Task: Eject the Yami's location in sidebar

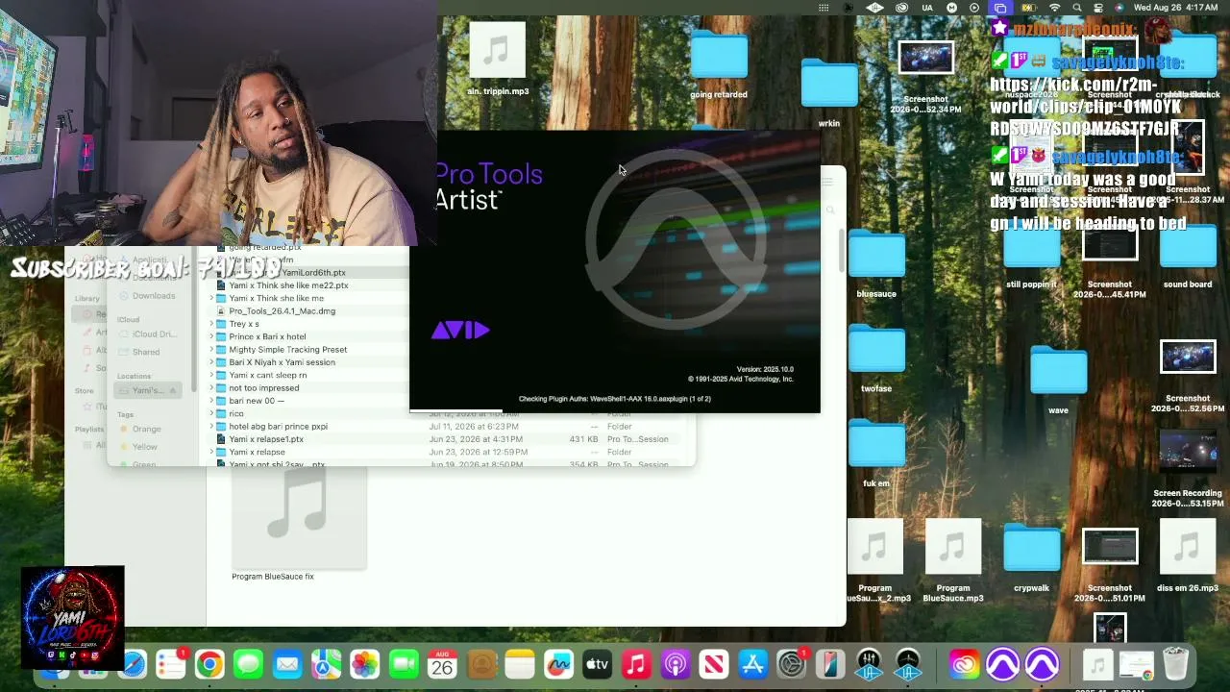Action: point(173,390)
